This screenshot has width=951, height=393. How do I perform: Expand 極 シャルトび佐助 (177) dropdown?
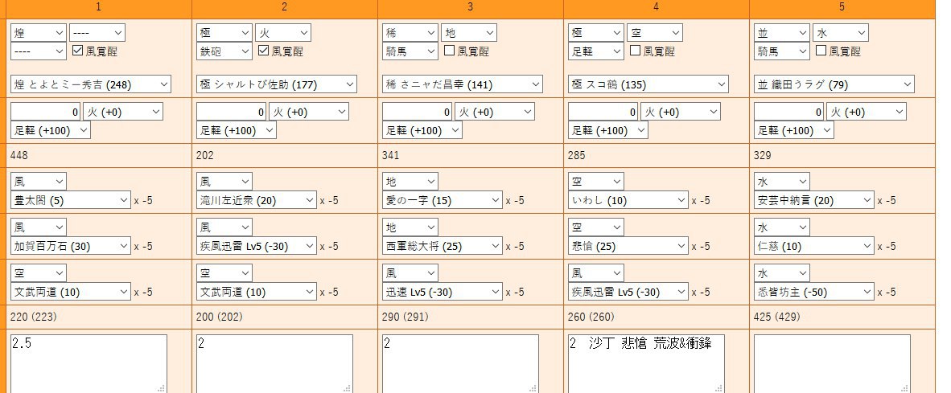click(277, 84)
